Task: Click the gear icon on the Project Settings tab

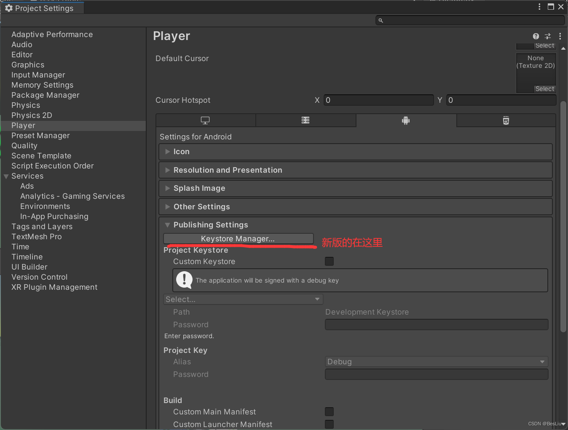Action: point(9,8)
